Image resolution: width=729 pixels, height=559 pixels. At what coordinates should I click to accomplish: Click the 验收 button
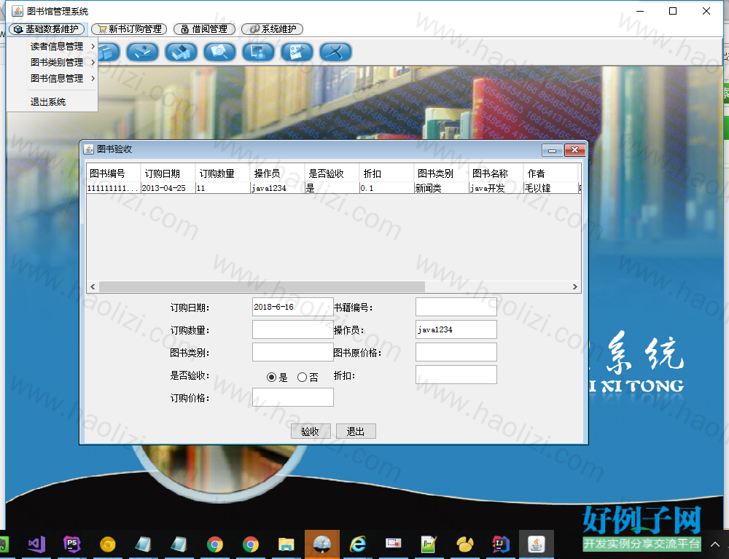point(311,431)
